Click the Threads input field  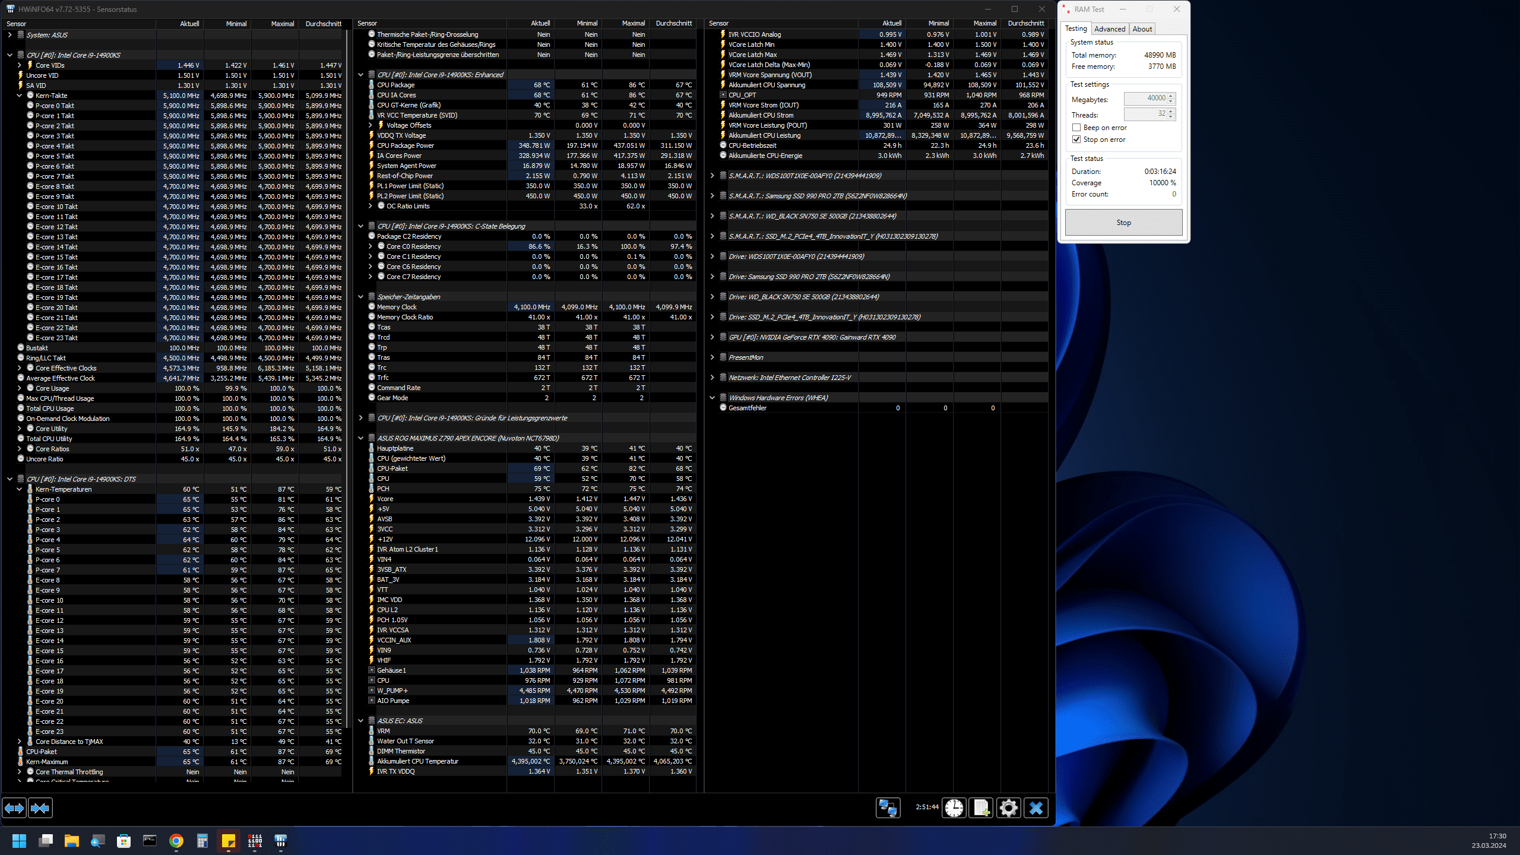click(x=1145, y=114)
